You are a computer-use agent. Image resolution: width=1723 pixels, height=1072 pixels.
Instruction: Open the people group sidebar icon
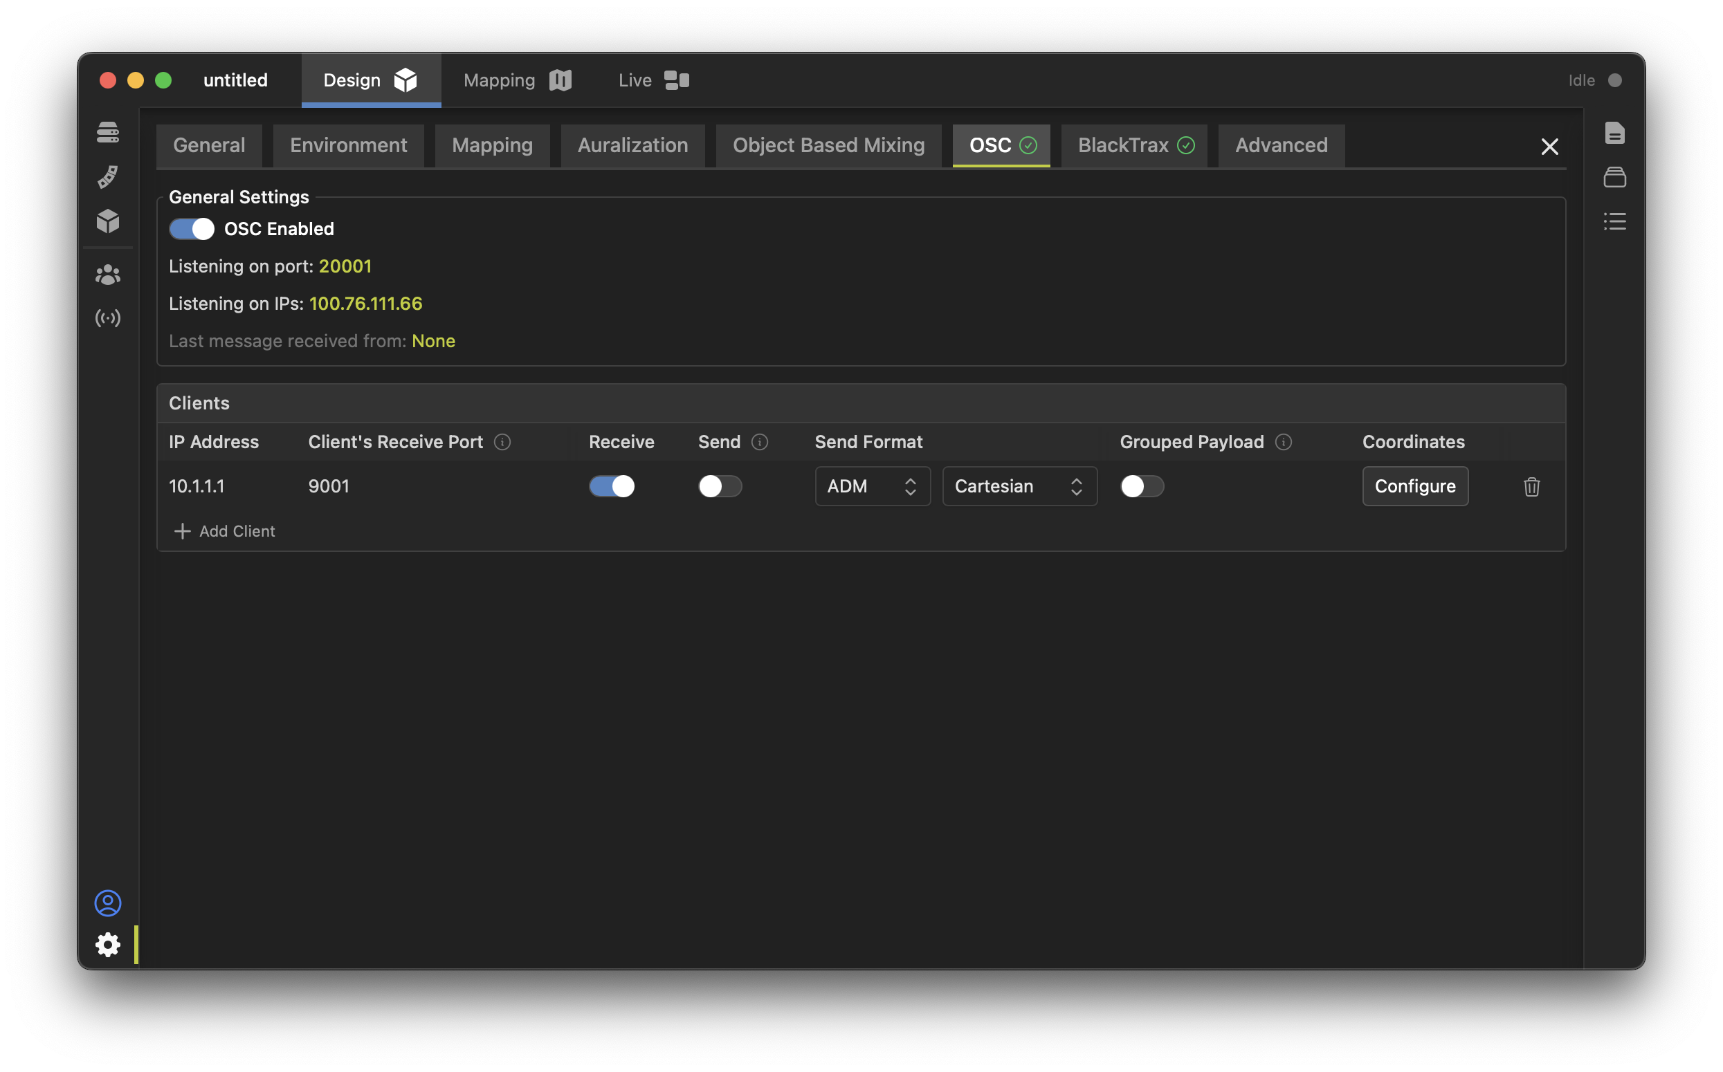tap(108, 275)
